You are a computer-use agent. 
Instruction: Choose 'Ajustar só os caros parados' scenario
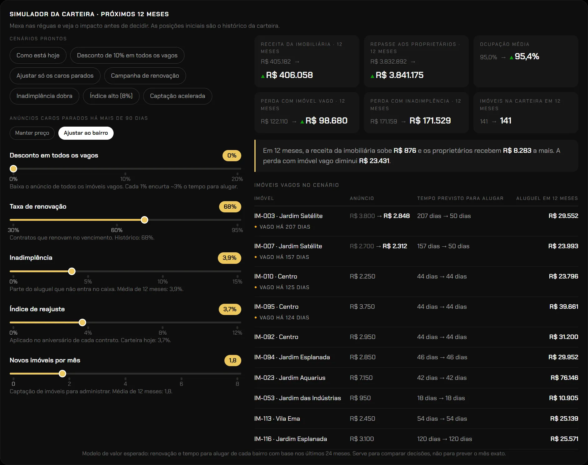(x=55, y=76)
